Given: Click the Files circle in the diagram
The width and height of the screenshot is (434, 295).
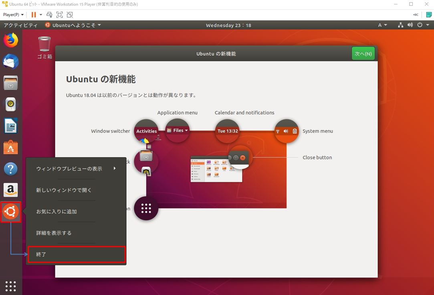Looking at the screenshot, I should [x=178, y=130].
